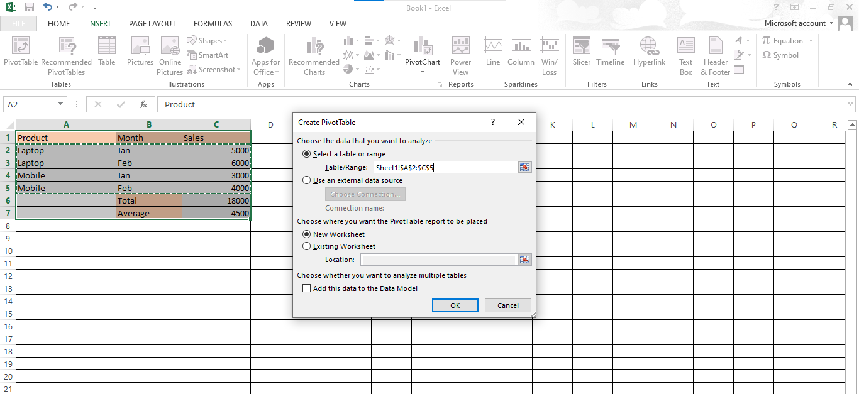This screenshot has height=394, width=859.
Task: Expand the PivotChart dropdown arrow
Action: (423, 72)
